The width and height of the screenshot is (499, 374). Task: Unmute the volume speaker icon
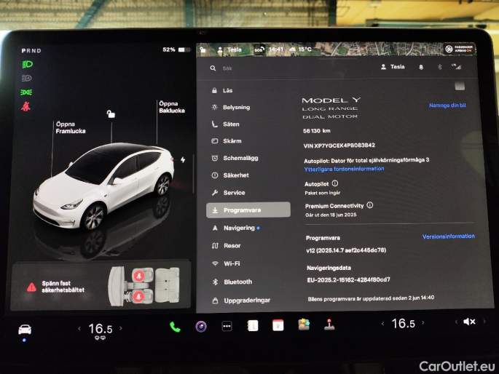pyautogui.click(x=469, y=322)
